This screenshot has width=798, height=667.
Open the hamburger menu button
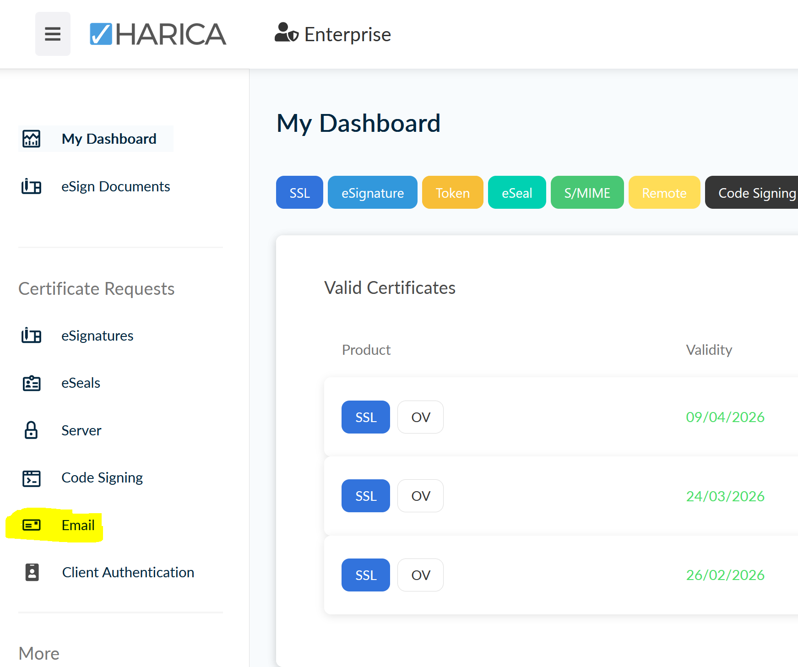53,34
